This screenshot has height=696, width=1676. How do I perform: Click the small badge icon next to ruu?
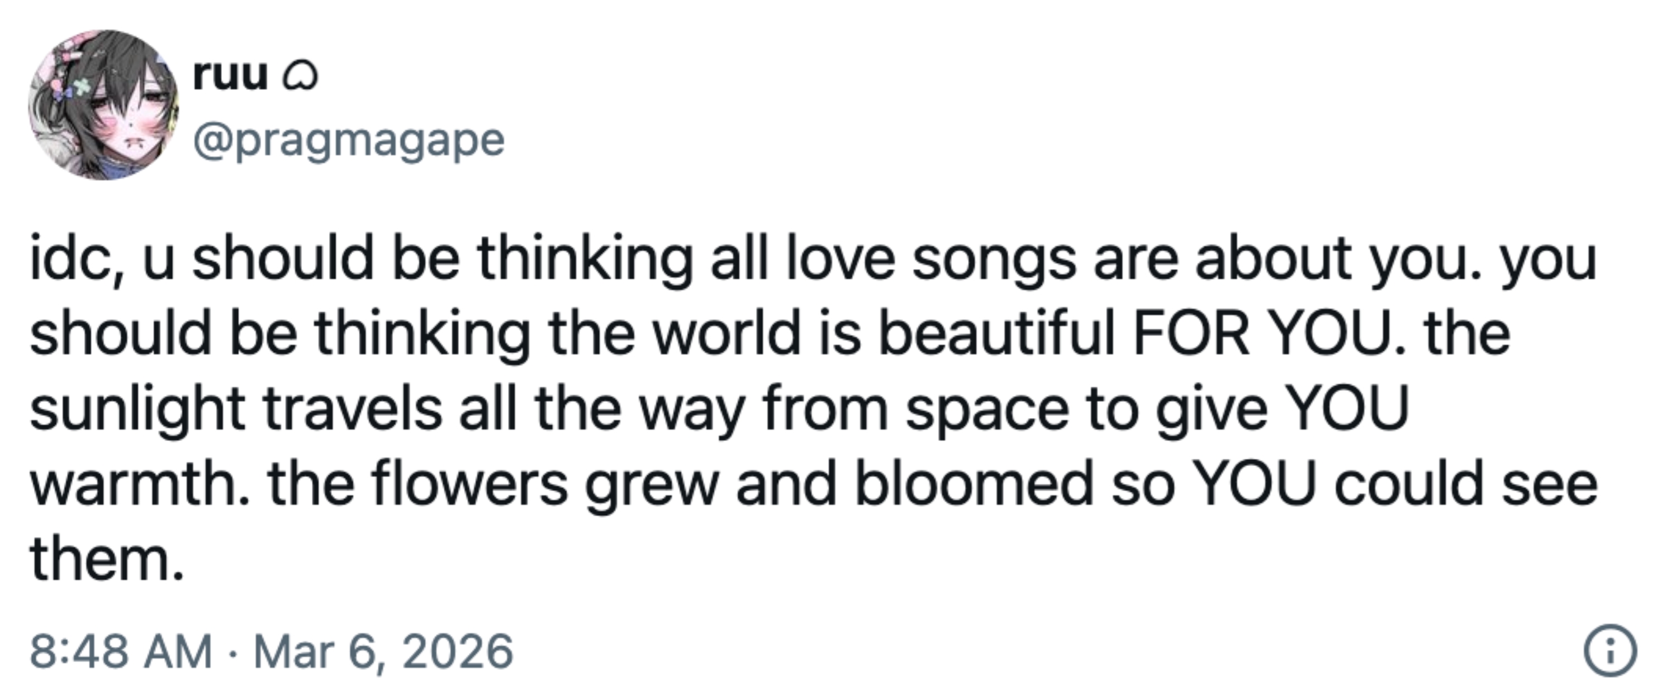point(300,78)
